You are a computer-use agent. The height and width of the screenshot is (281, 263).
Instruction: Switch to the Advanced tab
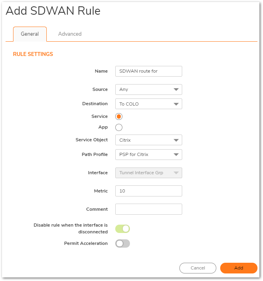tap(70, 34)
